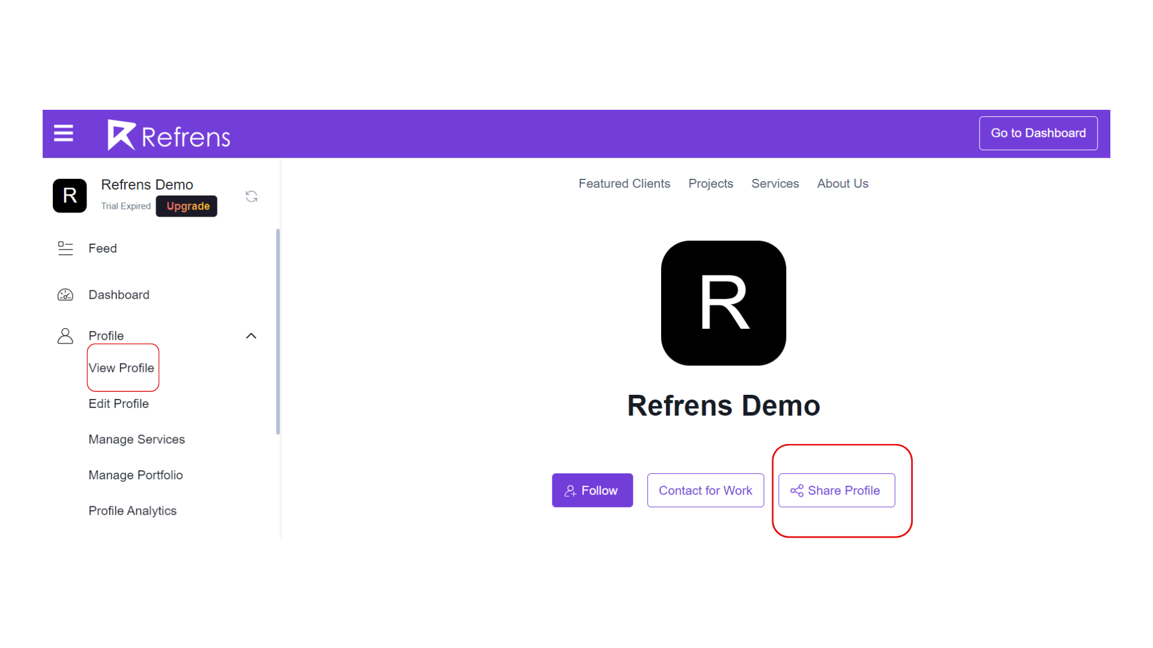Open the Services tab
Screen dimensions: 1153x648
coord(775,184)
